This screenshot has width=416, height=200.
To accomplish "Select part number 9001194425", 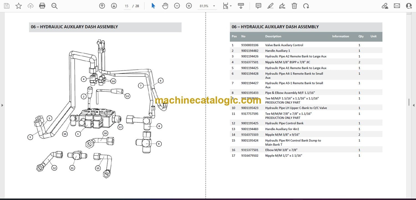I will point(250,68).
